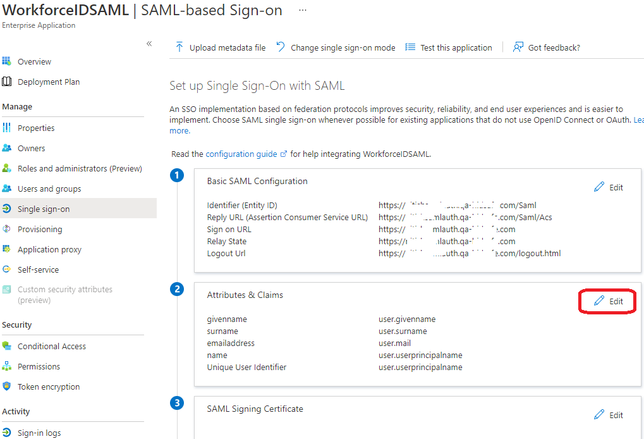Open Custom security attributes (preview)
Viewport: 644px width, 439px height.
65,295
